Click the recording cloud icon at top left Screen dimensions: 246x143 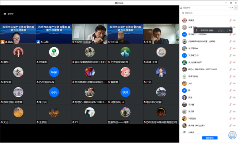(5, 14)
